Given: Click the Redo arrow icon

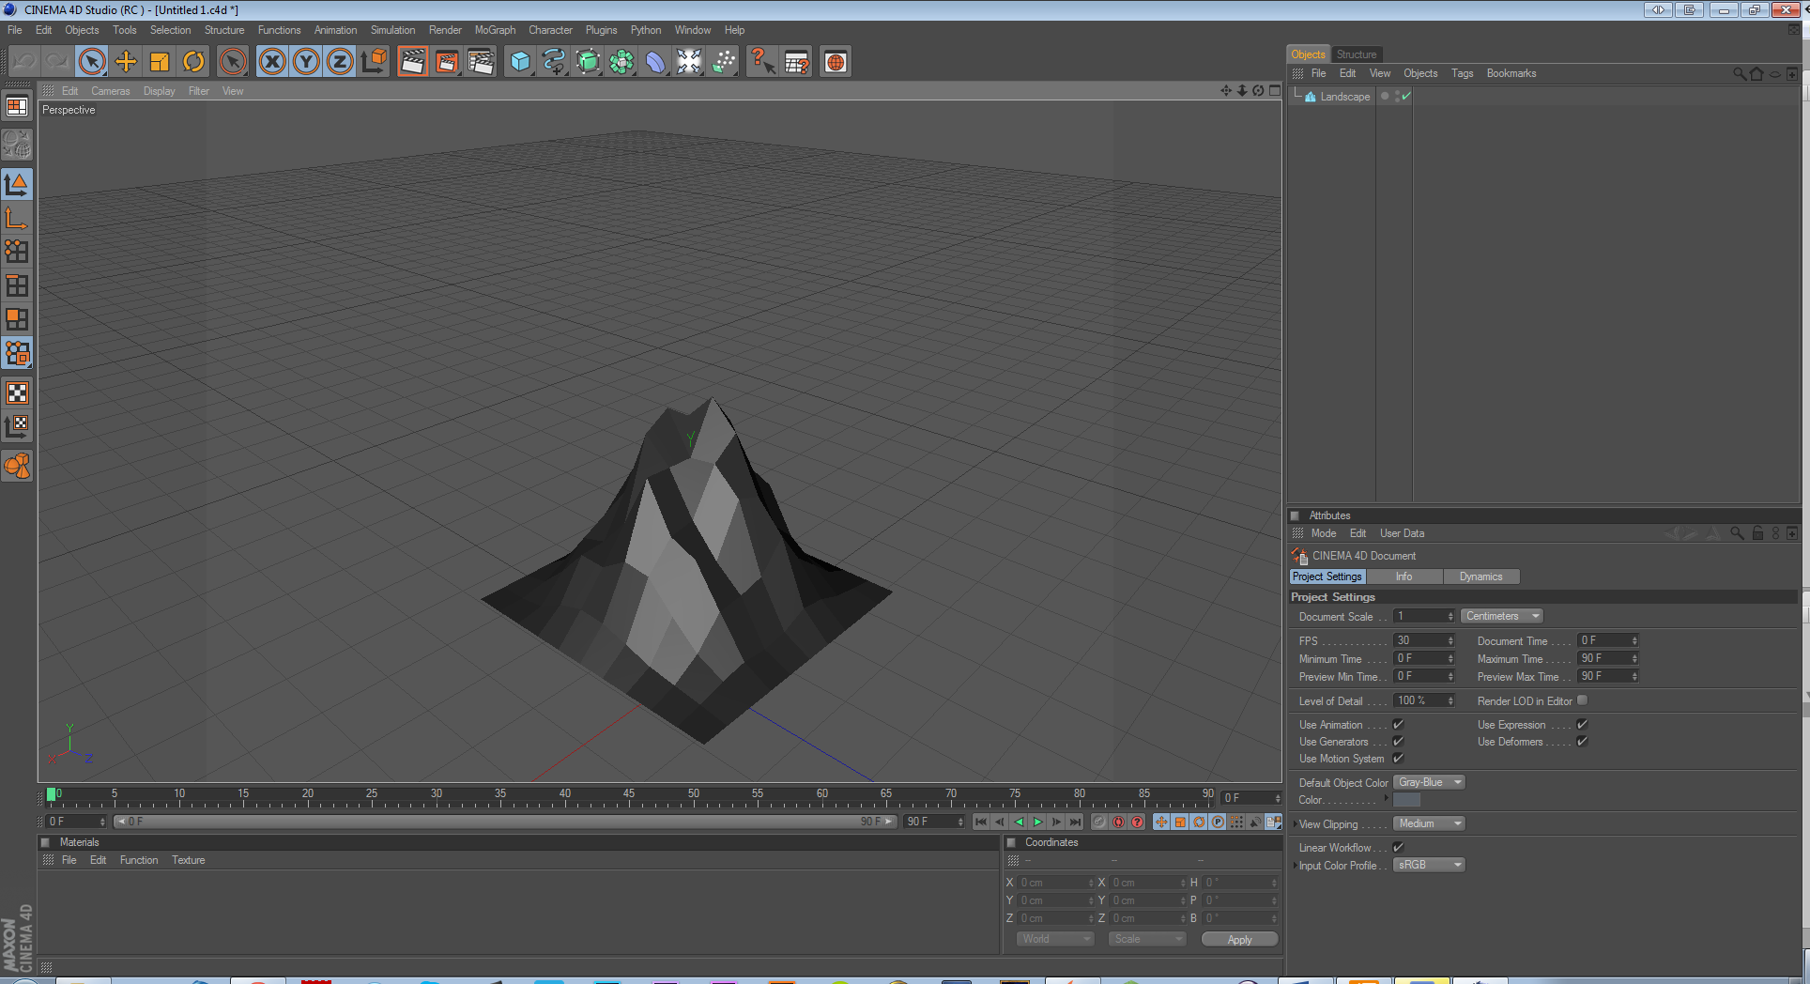Looking at the screenshot, I should [x=57, y=62].
